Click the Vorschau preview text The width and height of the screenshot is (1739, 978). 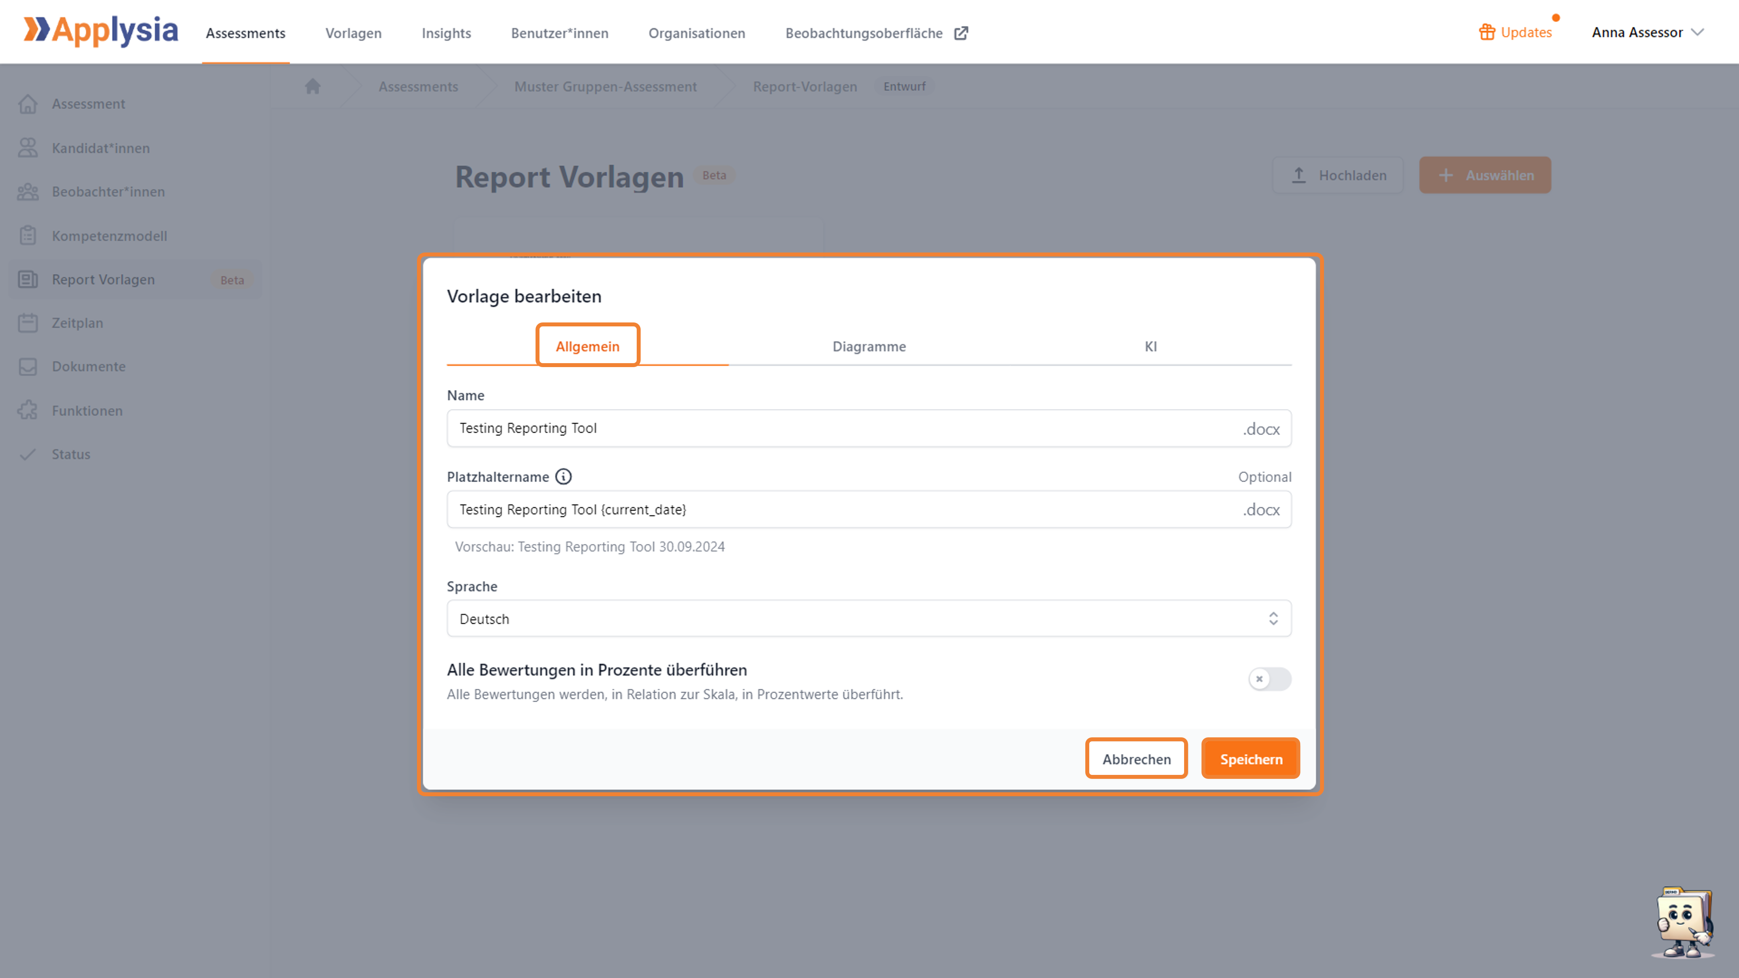coord(589,547)
